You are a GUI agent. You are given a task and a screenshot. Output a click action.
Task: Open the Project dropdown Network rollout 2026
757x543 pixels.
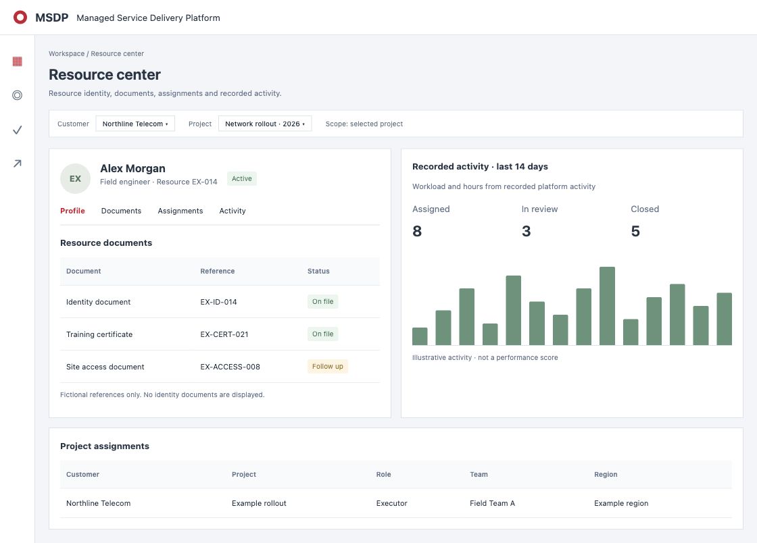pyautogui.click(x=264, y=124)
